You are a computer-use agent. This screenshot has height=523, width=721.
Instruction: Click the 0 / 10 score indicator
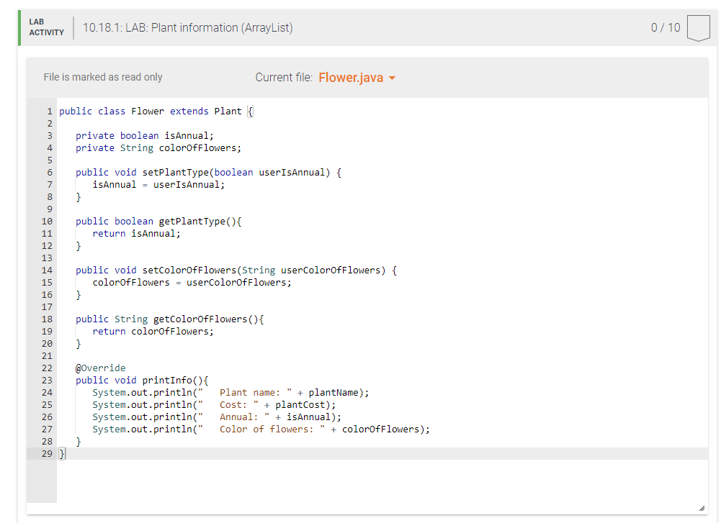pos(666,27)
